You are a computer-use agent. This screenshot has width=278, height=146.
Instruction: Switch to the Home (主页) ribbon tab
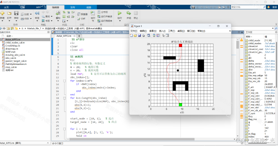pyautogui.click(x=7, y=7)
